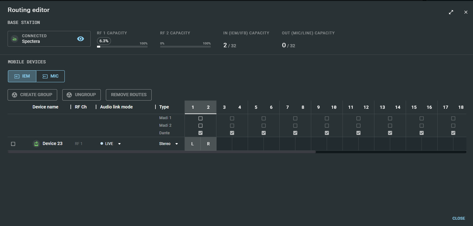The width and height of the screenshot is (473, 226).
Task: Click the REMOVE ROUTES button
Action: [129, 95]
